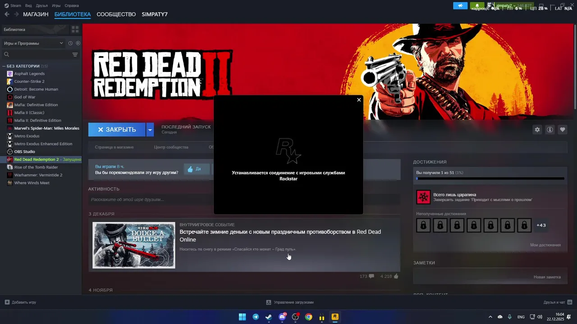Expand the arrow next to ЗАКРЫТЬ

pyautogui.click(x=150, y=130)
